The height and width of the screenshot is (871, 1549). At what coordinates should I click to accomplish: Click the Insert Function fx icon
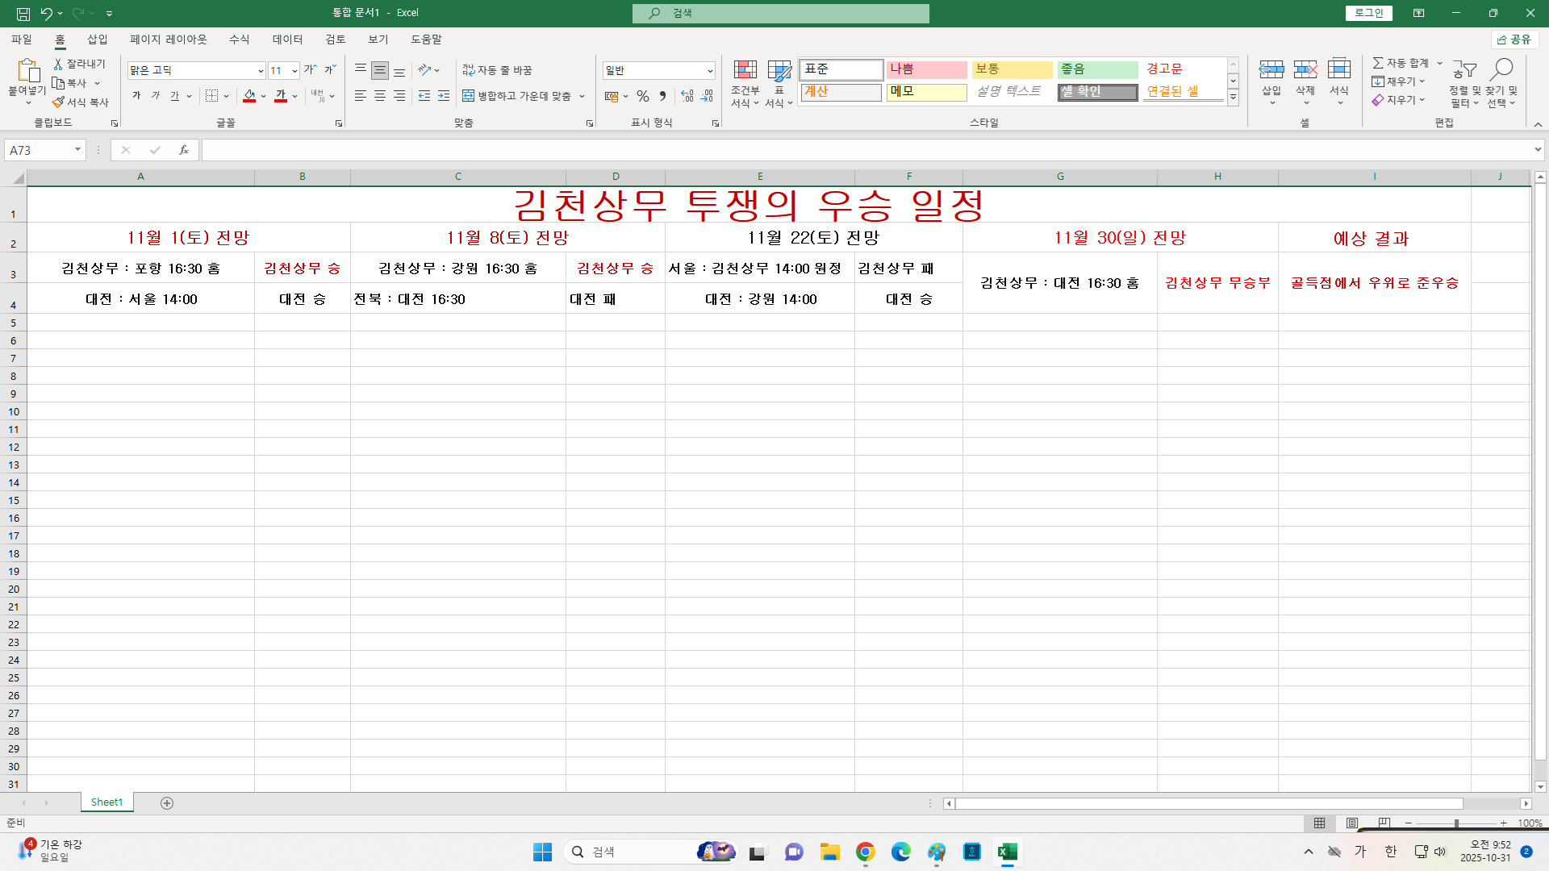point(184,150)
